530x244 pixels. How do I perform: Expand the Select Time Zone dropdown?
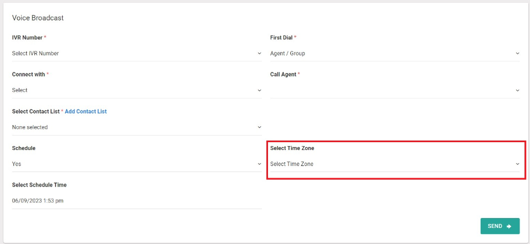coord(395,164)
